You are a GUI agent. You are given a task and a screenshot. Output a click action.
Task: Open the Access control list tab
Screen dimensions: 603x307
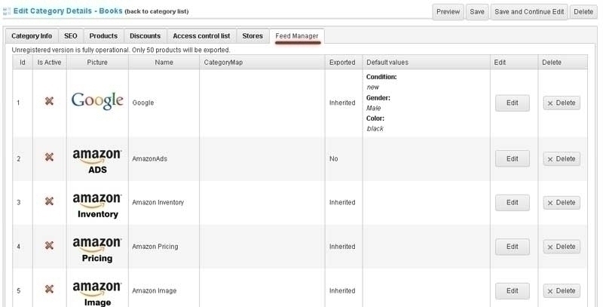201,35
